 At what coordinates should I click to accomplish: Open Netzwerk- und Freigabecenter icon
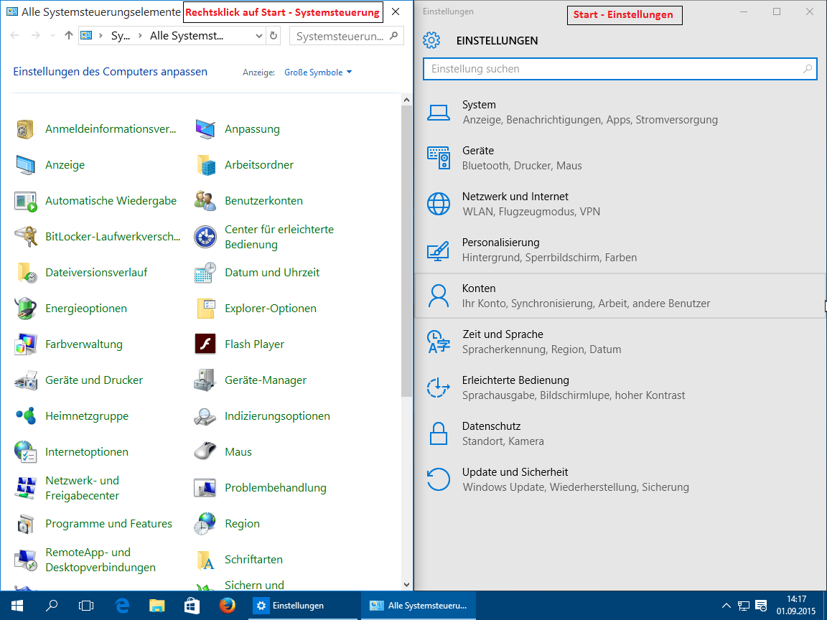pyautogui.click(x=25, y=488)
